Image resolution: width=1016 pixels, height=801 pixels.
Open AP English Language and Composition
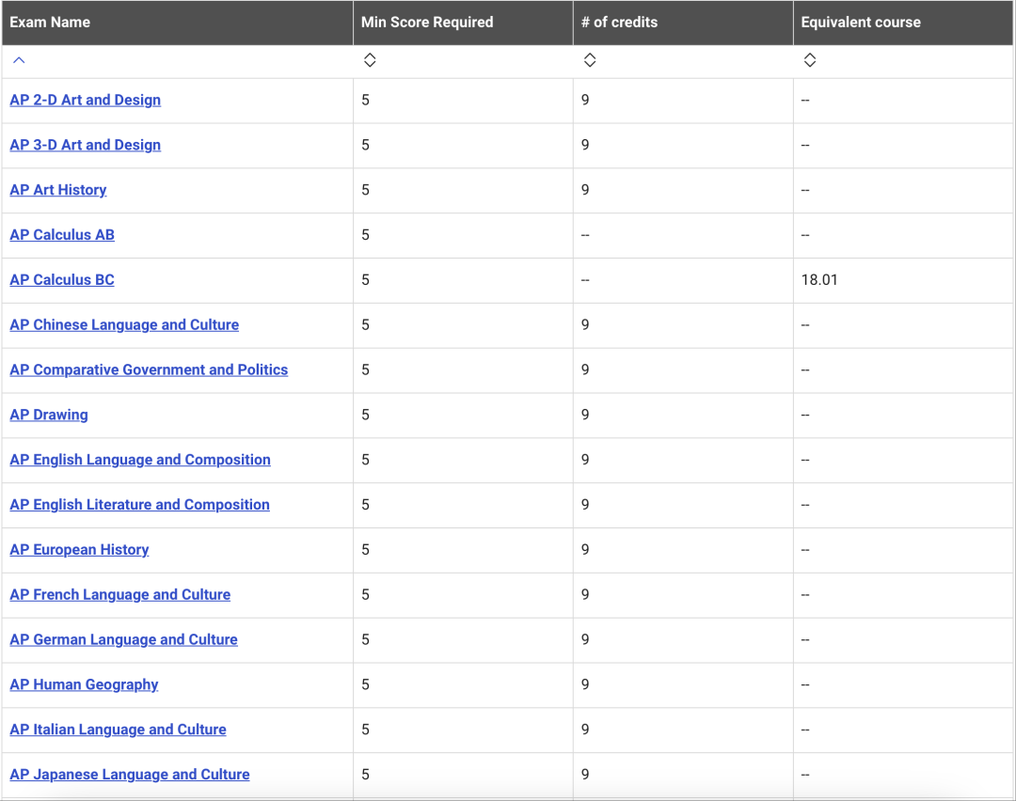click(x=140, y=460)
